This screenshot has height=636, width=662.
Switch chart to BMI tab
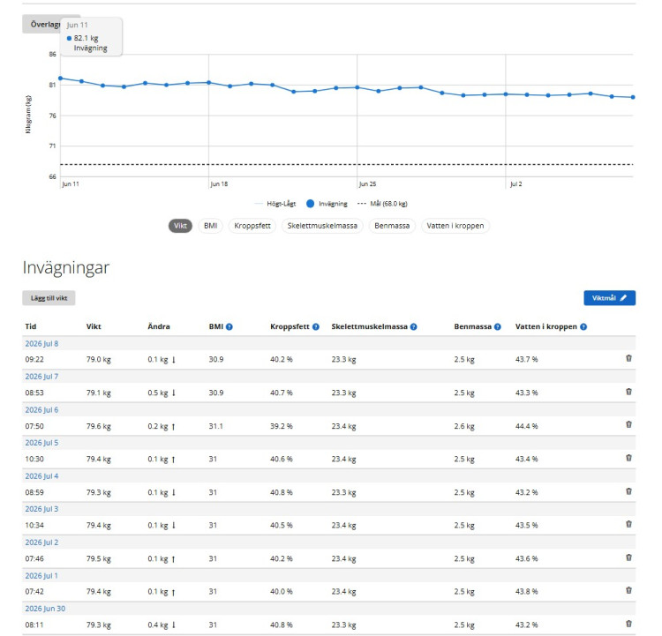point(210,226)
